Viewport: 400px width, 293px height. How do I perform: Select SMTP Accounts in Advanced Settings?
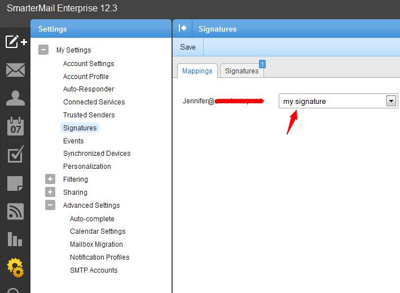(x=94, y=270)
